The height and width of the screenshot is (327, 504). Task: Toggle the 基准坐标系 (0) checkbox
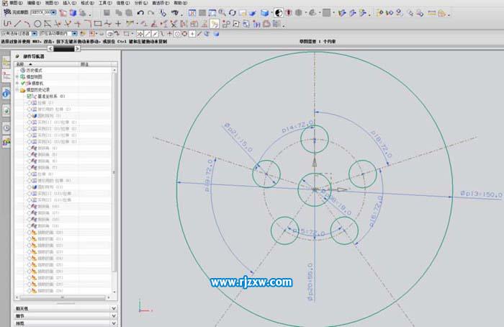[x=30, y=96]
